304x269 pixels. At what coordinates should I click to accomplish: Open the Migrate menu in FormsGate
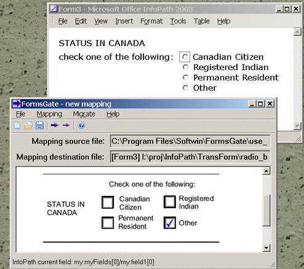click(84, 114)
